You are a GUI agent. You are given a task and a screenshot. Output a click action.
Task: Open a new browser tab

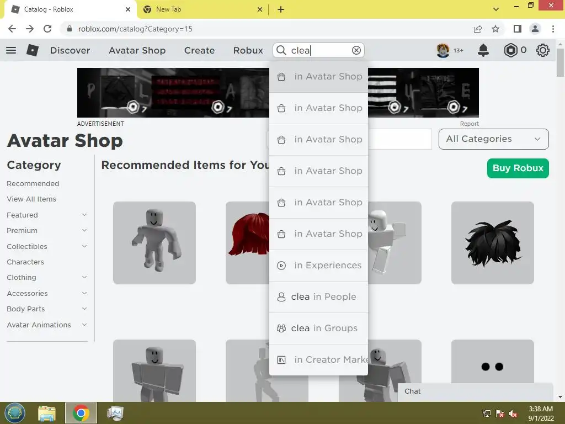[281, 9]
